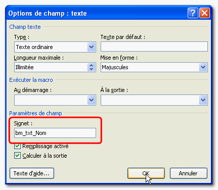Image resolution: width=218 pixels, height=190 pixels.
Task: Click the help question mark icon
Action: [x=193, y=13]
